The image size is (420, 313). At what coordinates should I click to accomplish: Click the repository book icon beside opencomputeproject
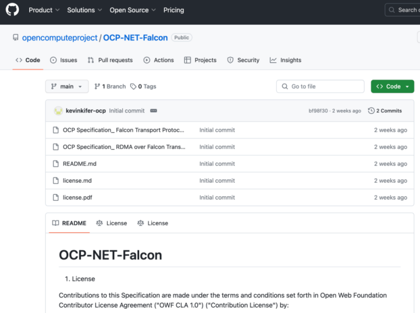15,37
